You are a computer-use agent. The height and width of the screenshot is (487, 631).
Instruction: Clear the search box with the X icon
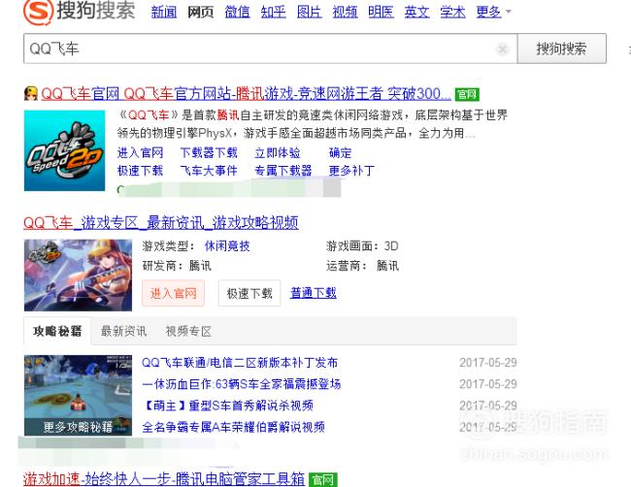(502, 49)
